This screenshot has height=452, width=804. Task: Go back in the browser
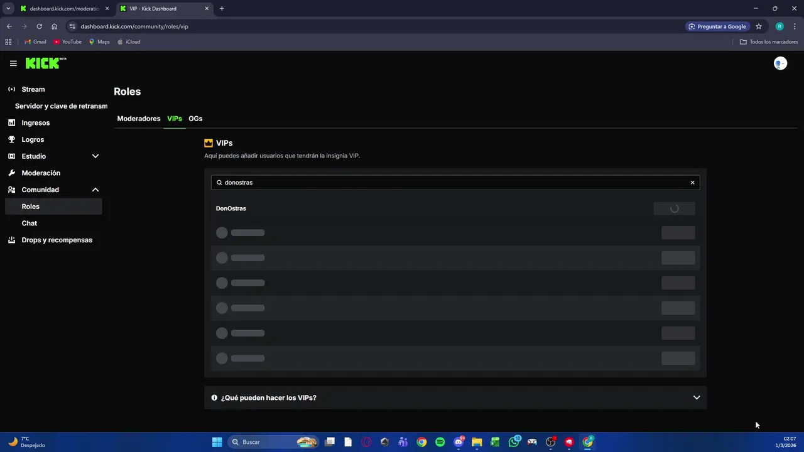(9, 26)
